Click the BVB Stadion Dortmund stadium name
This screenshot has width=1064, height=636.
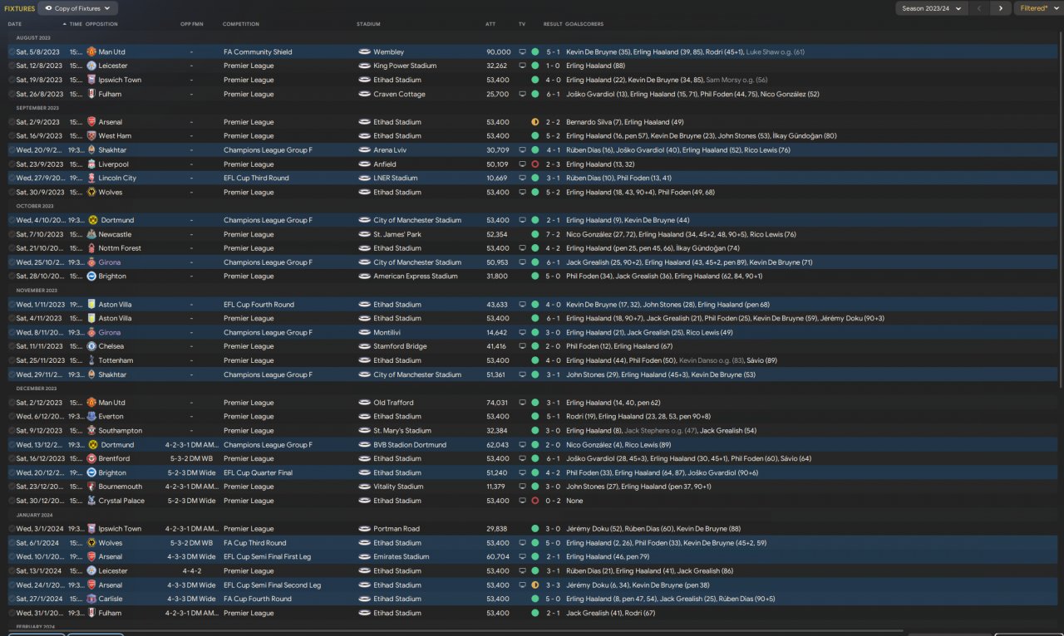pyautogui.click(x=410, y=445)
